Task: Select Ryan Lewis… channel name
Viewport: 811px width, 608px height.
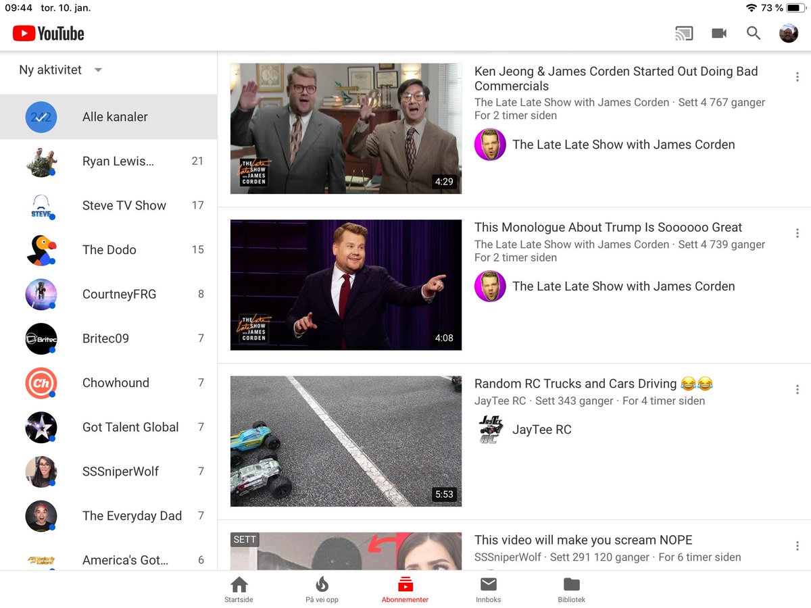Action: (118, 161)
